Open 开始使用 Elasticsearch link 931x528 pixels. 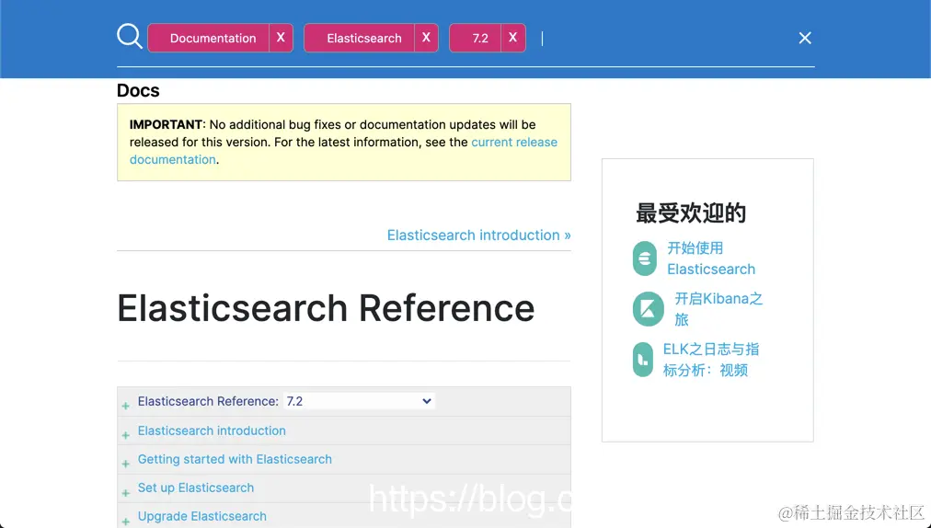711,258
